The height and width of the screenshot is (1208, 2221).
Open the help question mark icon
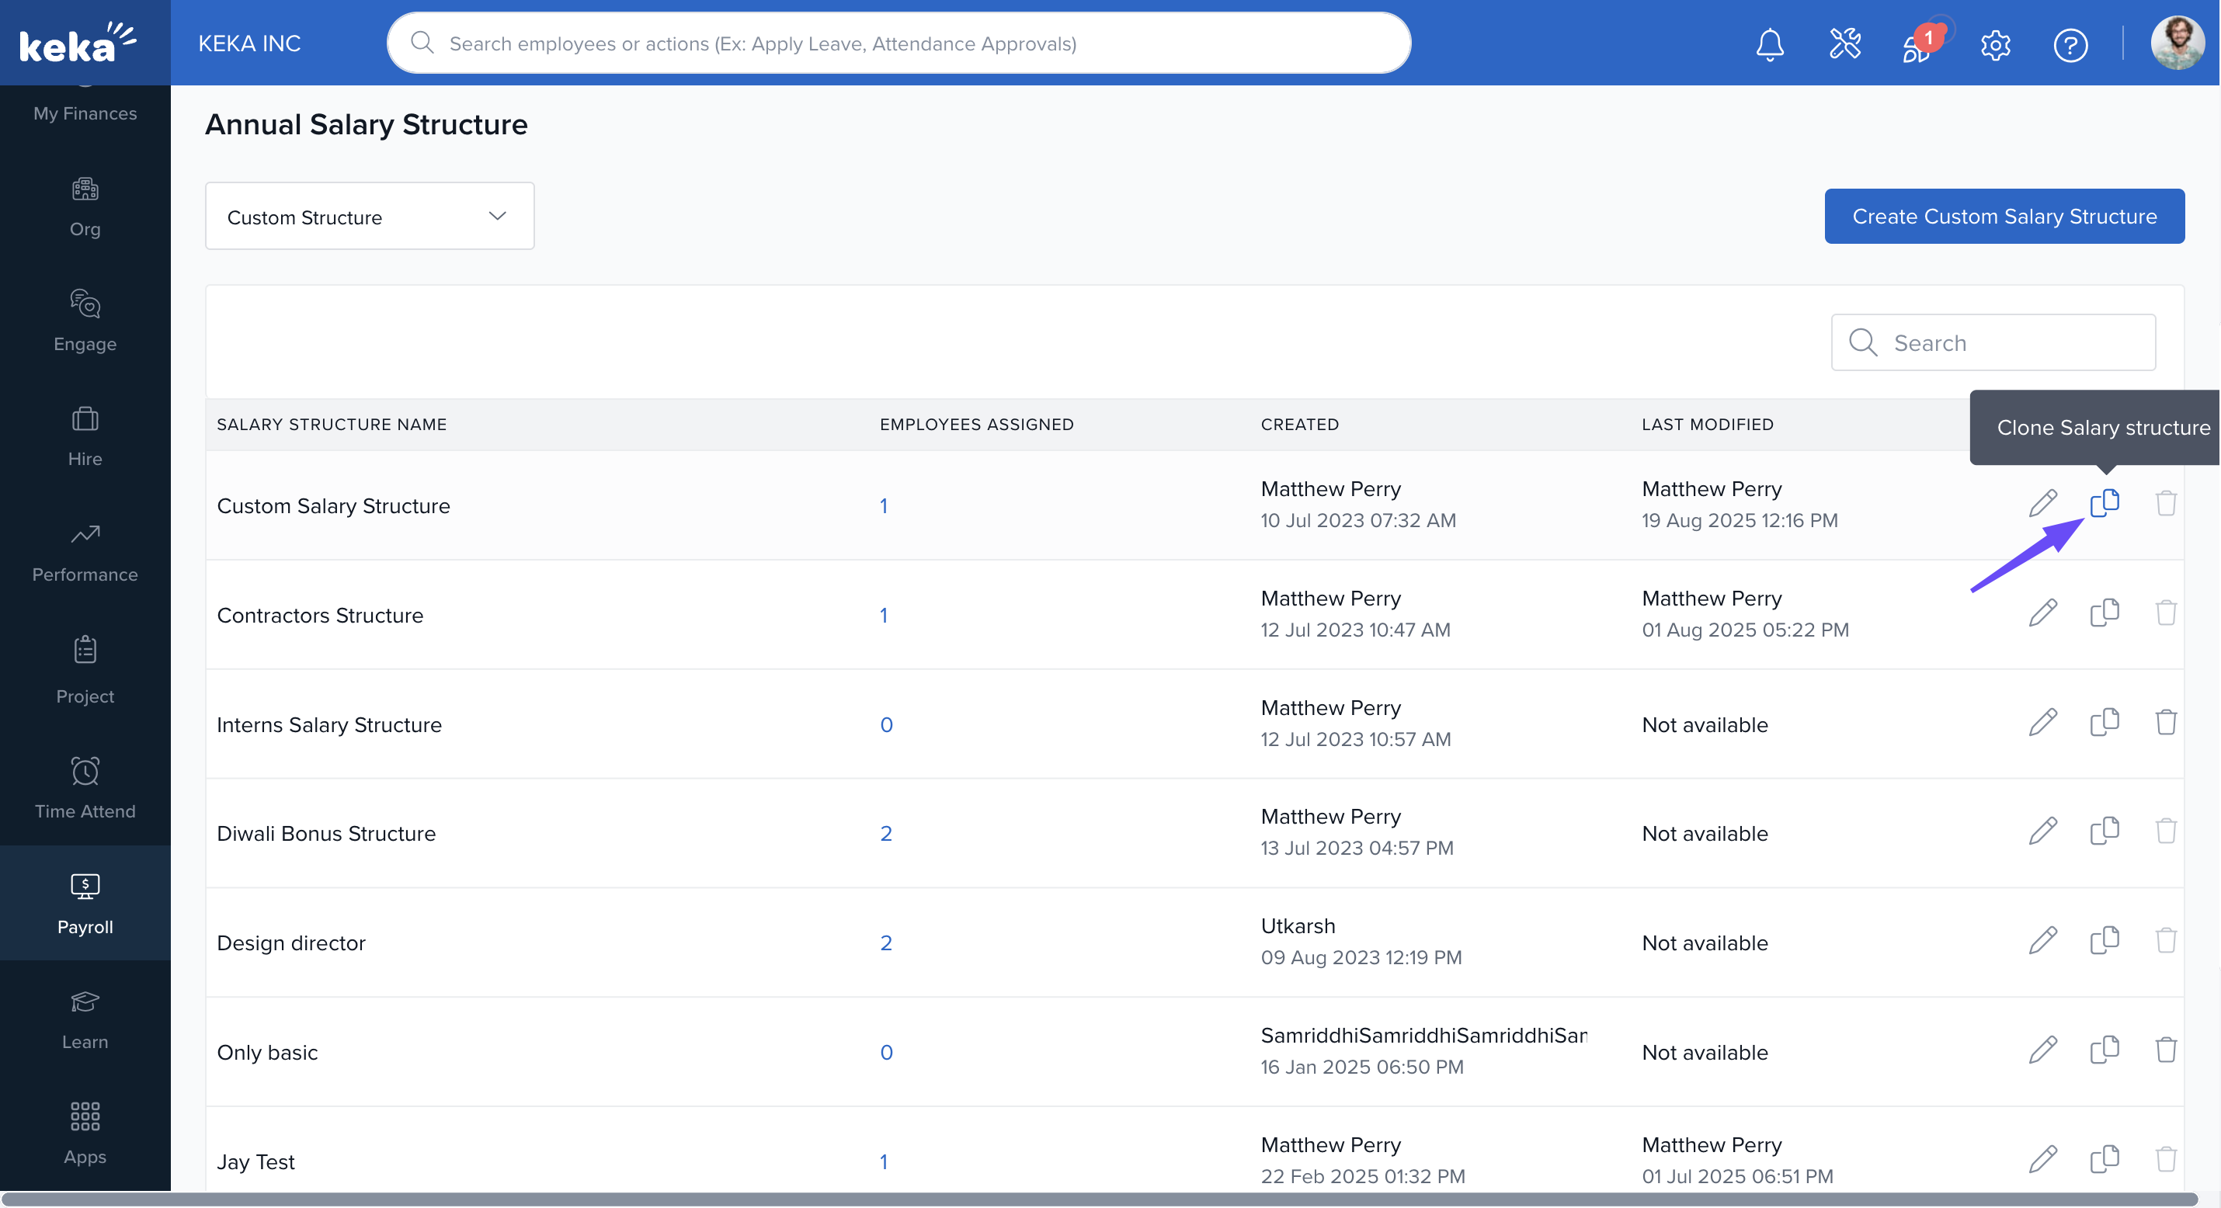[x=2070, y=44]
